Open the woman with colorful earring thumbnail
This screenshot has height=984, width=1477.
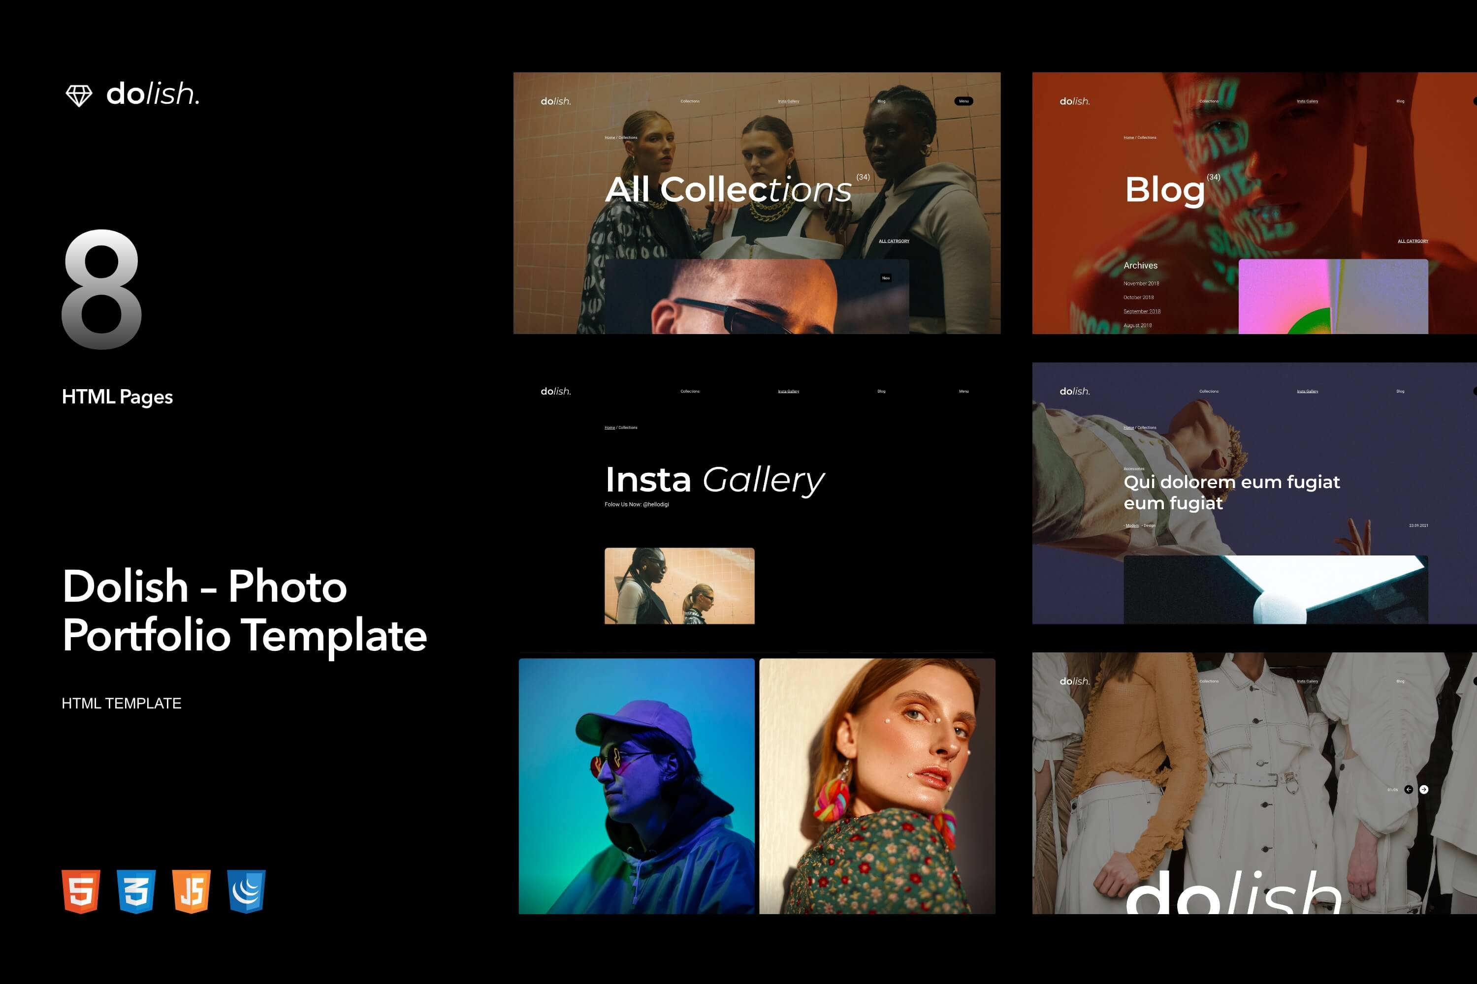[877, 786]
